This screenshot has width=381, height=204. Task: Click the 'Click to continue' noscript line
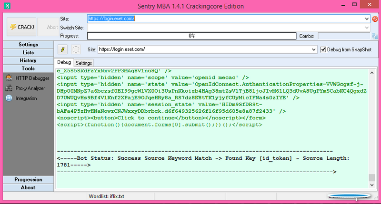pyautogui.click(x=161, y=118)
